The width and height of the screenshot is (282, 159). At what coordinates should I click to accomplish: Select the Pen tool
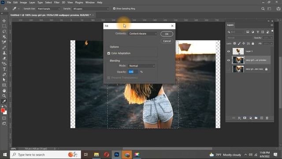pos(4,75)
